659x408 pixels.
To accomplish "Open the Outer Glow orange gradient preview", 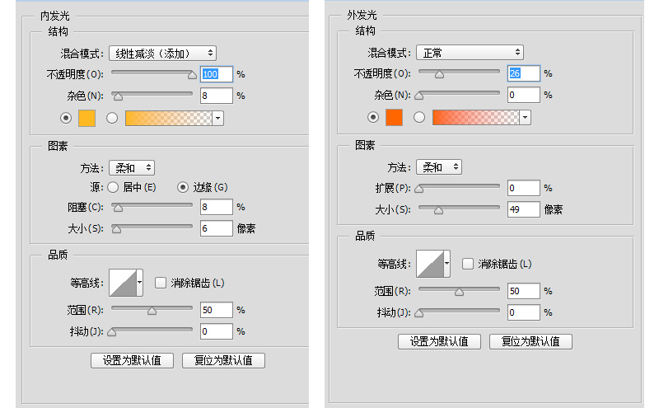I will 476,117.
